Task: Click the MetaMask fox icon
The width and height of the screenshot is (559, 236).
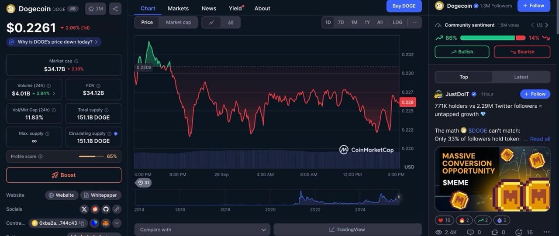Action: (106, 223)
